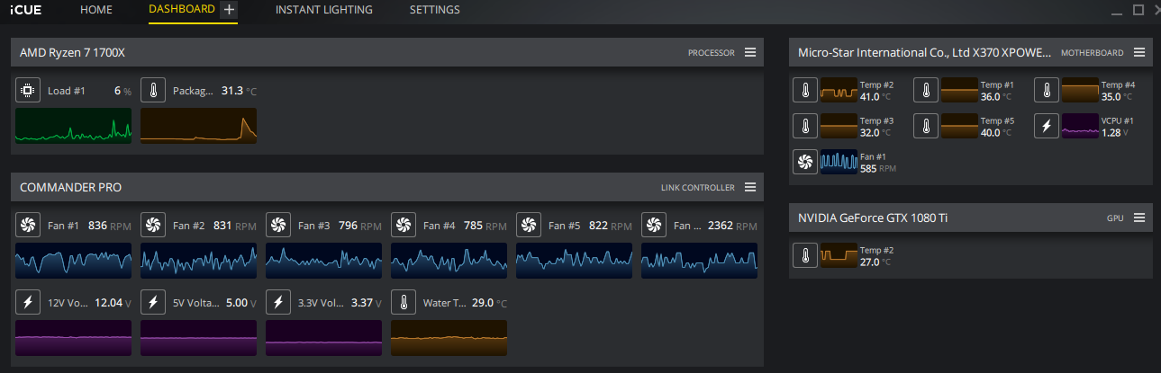The image size is (1161, 373).
Task: Click the LINK CONTROLLER label
Action: (x=698, y=188)
